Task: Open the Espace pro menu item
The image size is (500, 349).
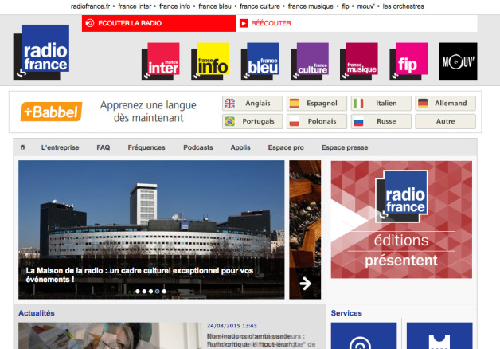Action: click(x=286, y=147)
